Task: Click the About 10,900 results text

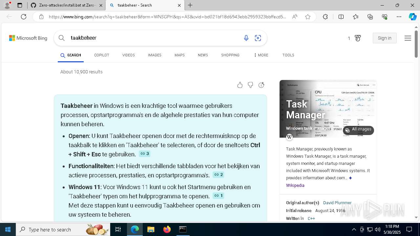Action: pyautogui.click(x=81, y=72)
